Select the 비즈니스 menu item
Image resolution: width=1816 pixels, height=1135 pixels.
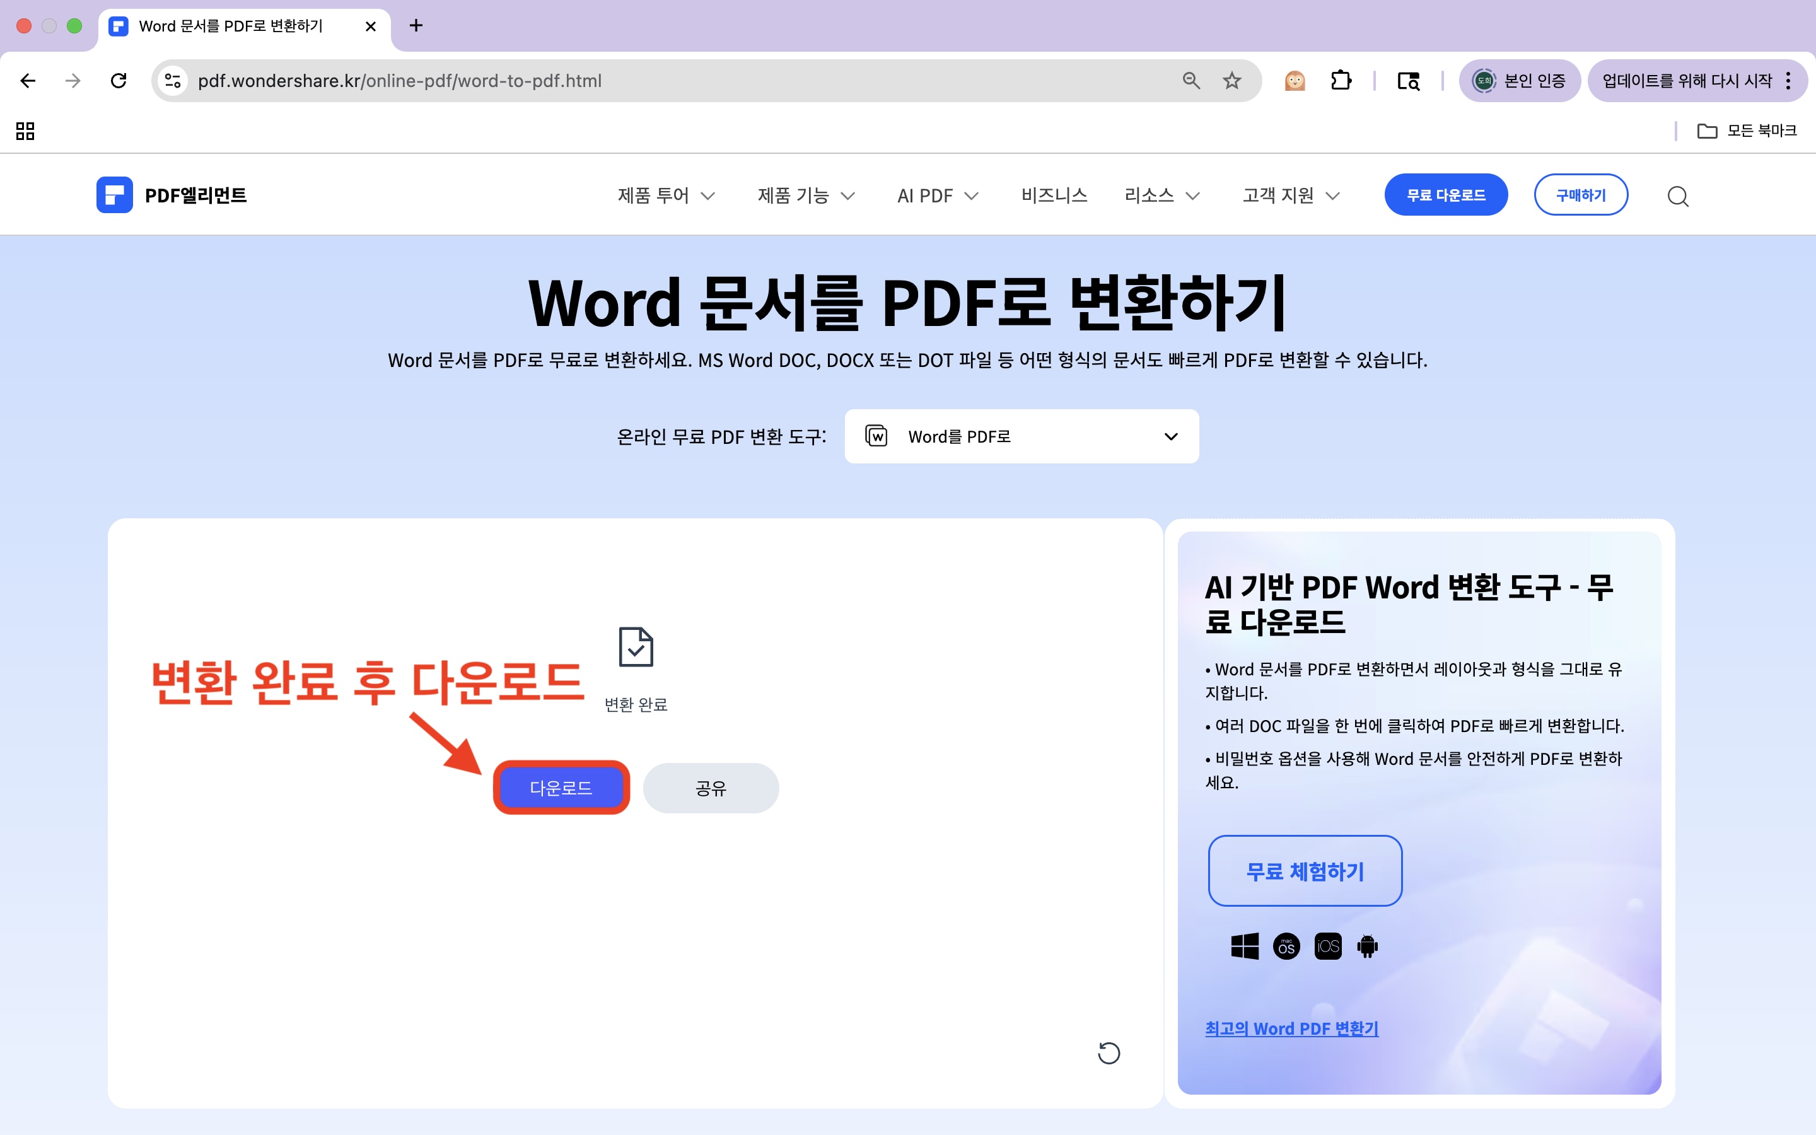[1053, 195]
